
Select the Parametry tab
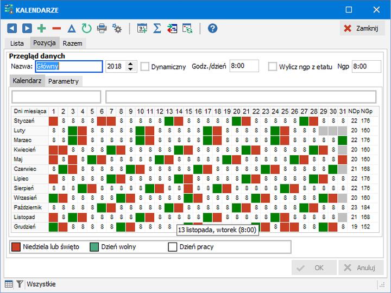(64, 81)
